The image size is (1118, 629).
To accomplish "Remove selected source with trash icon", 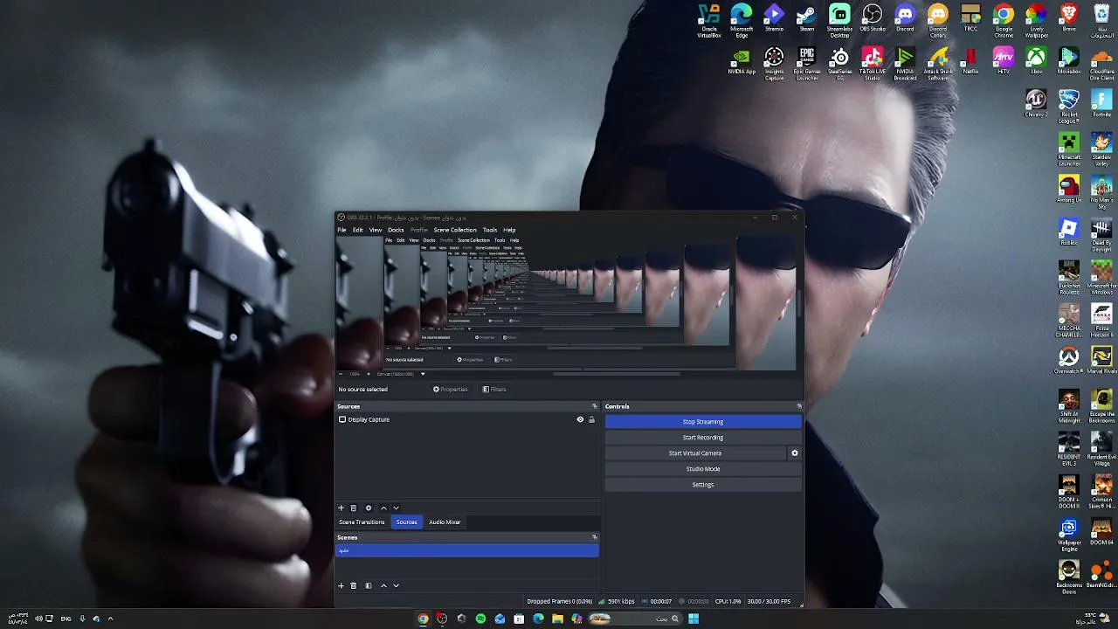I will pyautogui.click(x=353, y=508).
